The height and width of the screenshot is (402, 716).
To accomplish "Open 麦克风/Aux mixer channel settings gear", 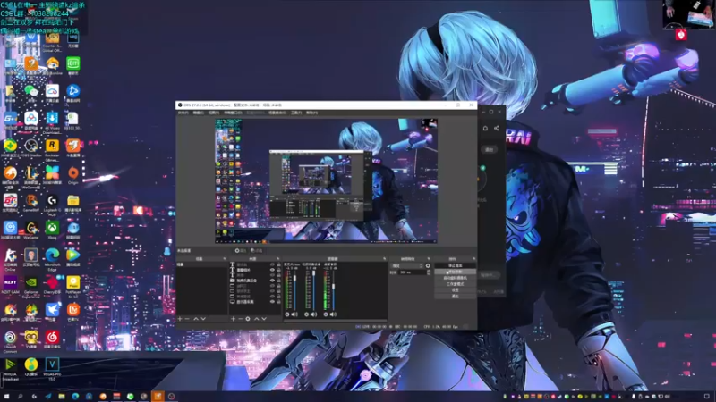I will (x=287, y=314).
